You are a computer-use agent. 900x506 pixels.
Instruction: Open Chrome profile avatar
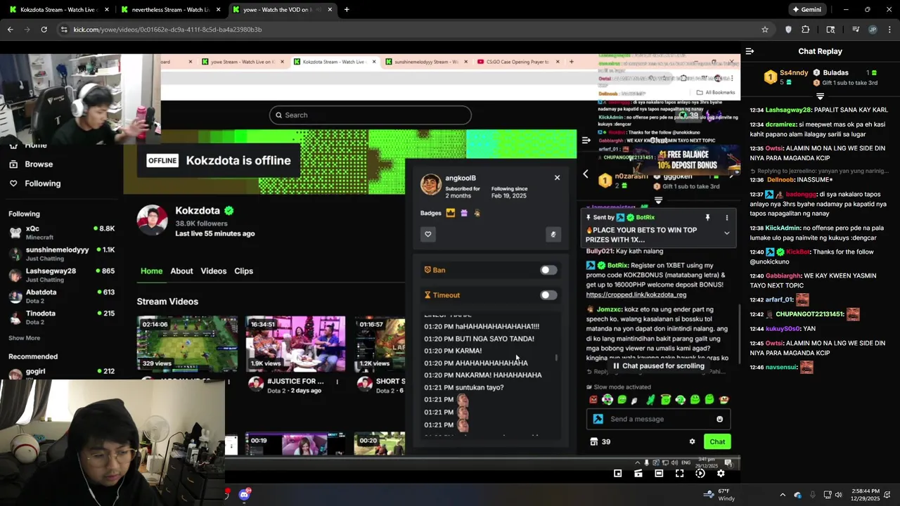(x=873, y=30)
